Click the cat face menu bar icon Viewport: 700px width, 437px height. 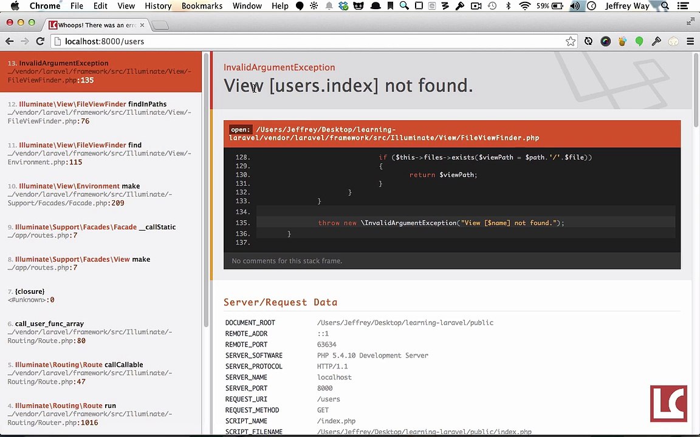pos(358,6)
